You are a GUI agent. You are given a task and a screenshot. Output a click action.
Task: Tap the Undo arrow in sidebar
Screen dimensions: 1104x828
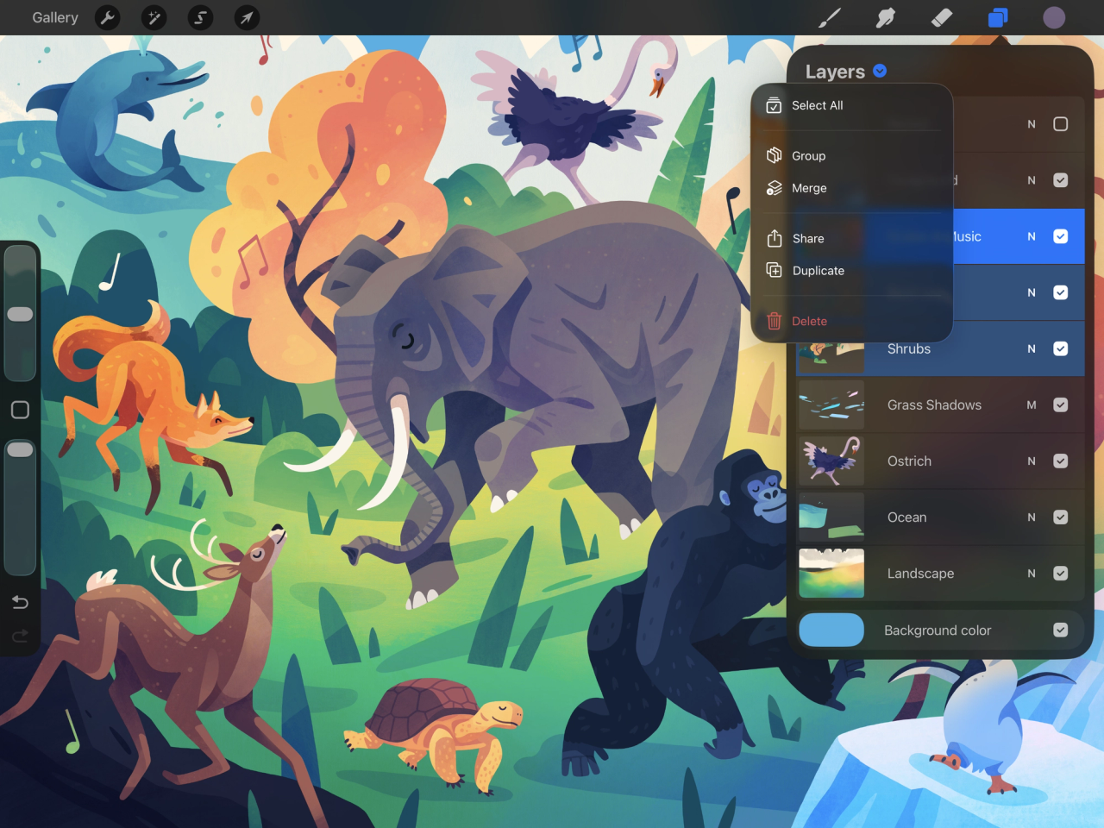pos(20,602)
